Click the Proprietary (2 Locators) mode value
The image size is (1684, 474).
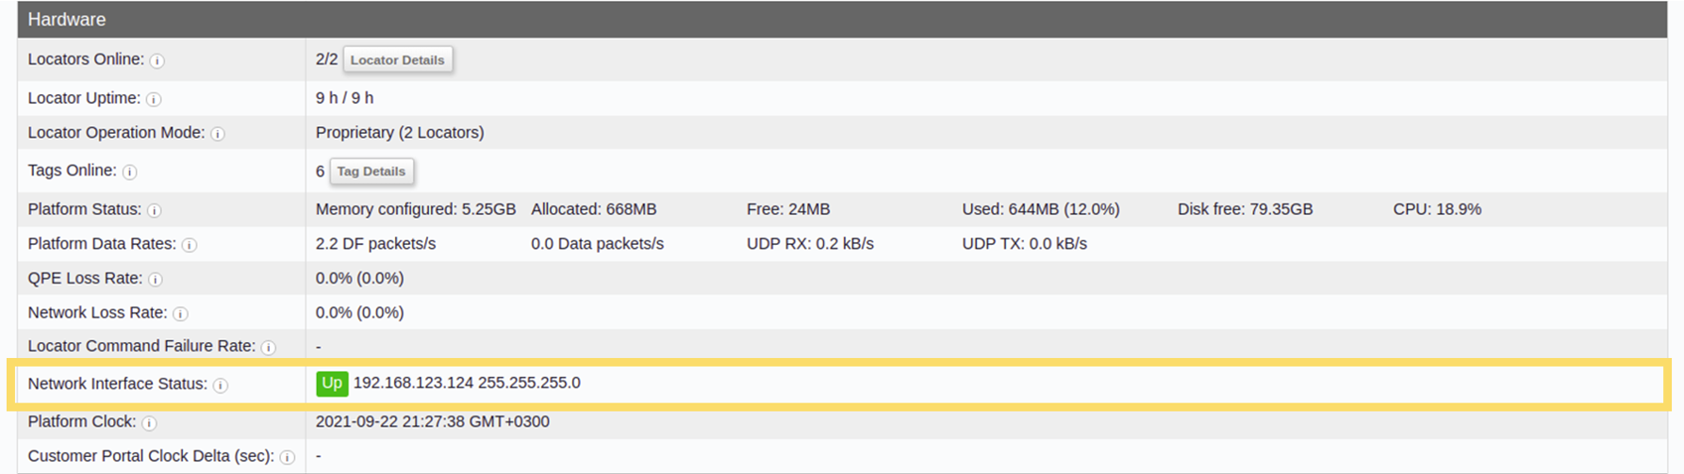click(400, 133)
